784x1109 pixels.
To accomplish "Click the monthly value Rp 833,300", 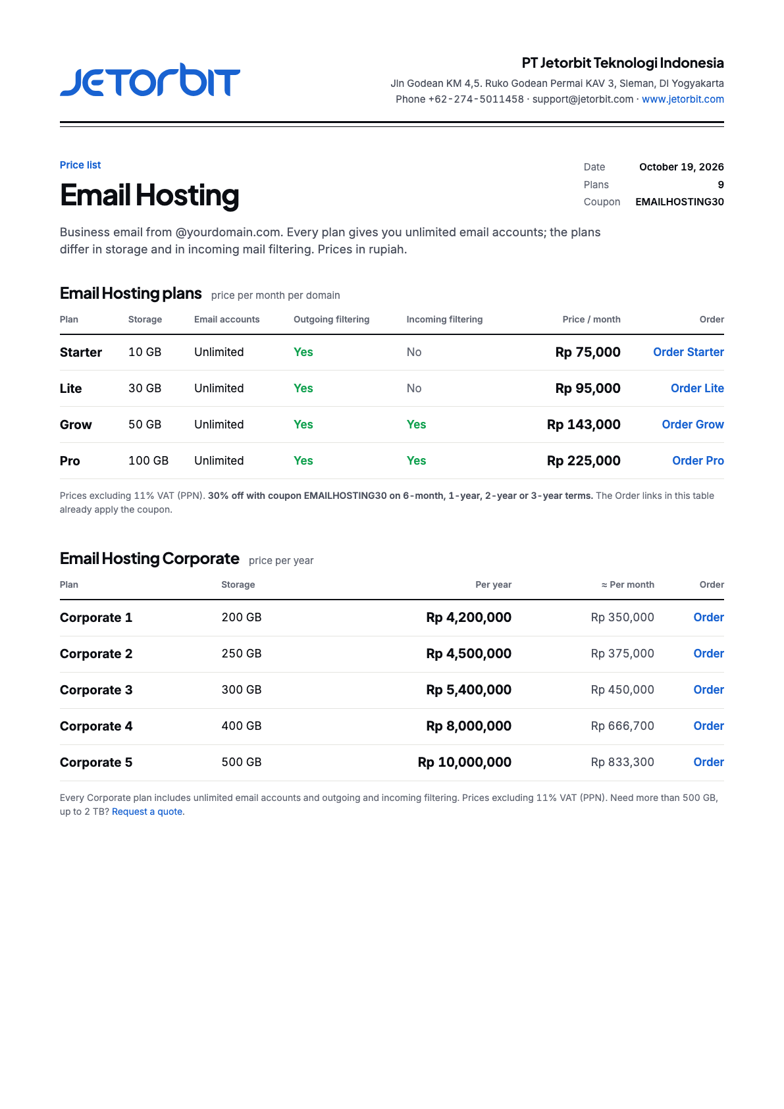I will (x=622, y=762).
